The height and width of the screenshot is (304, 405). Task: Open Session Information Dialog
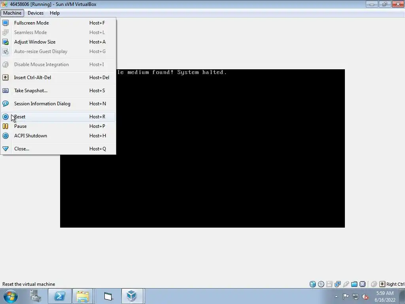pyautogui.click(x=58, y=104)
